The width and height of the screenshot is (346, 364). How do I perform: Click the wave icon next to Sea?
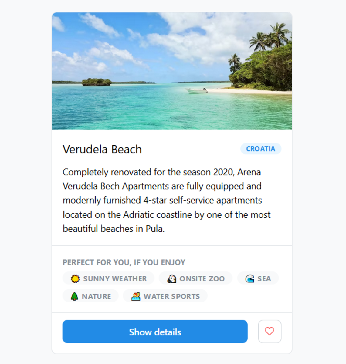(250, 278)
